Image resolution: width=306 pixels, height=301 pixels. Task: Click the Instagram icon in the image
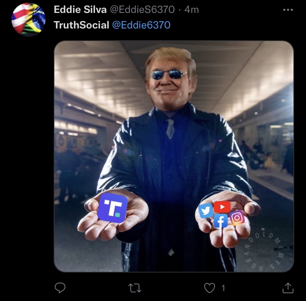(237, 218)
